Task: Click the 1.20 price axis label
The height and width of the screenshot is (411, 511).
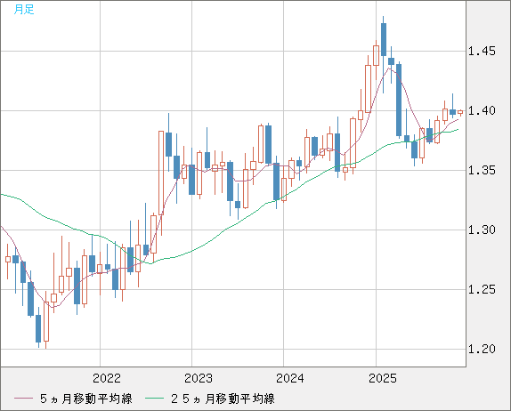Action: pyautogui.click(x=482, y=349)
